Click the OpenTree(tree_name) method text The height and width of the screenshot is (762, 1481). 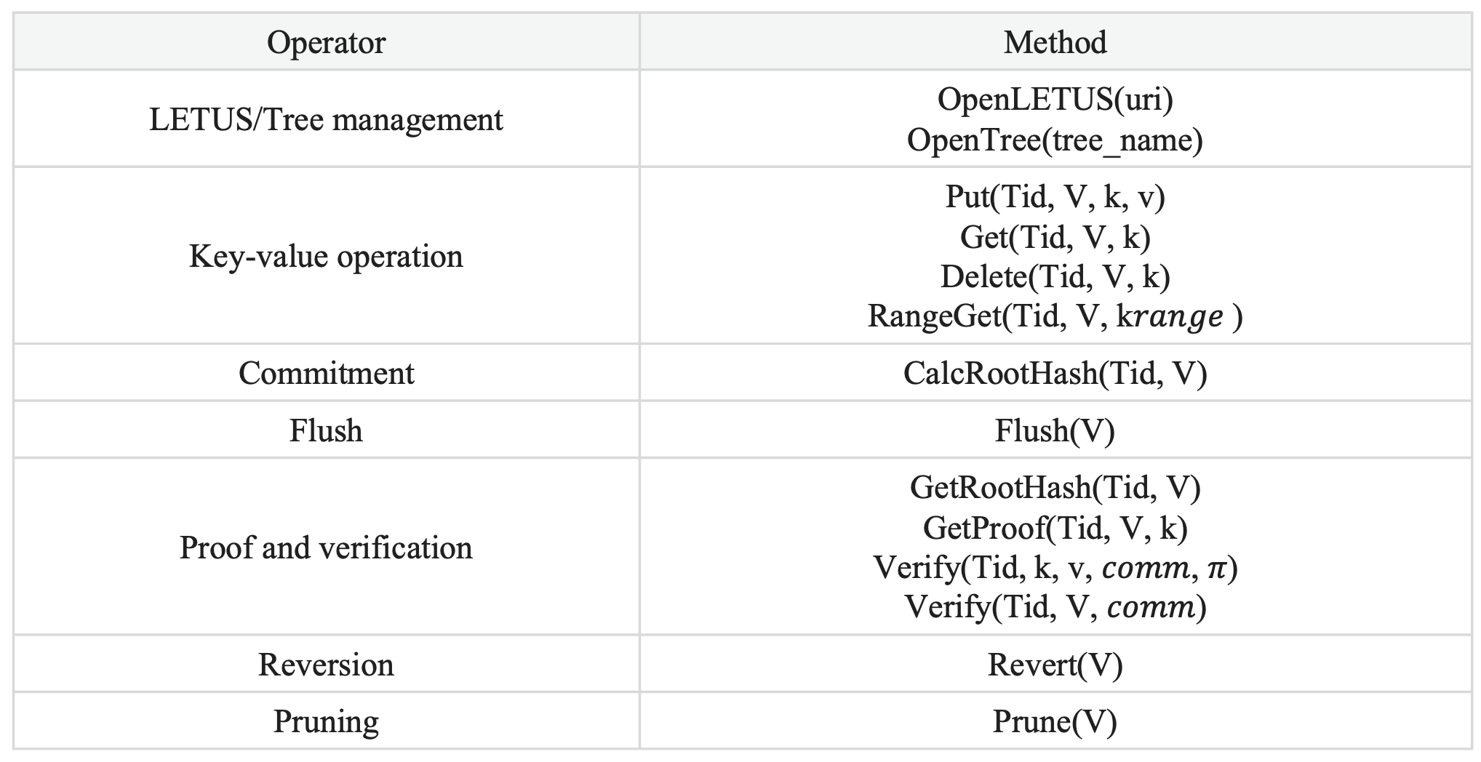(1055, 140)
